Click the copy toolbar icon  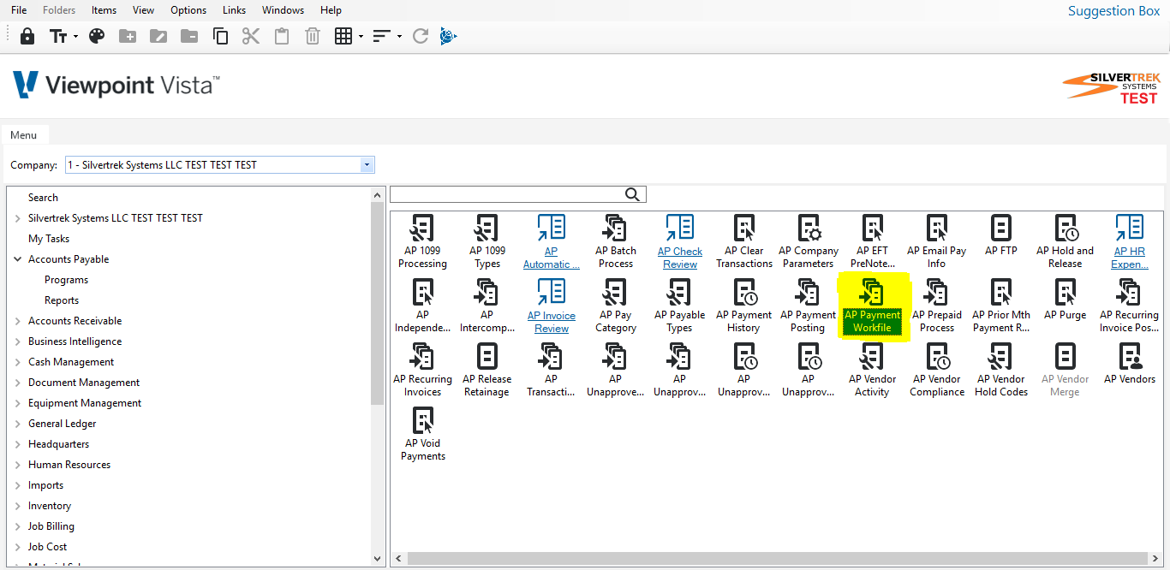point(220,36)
